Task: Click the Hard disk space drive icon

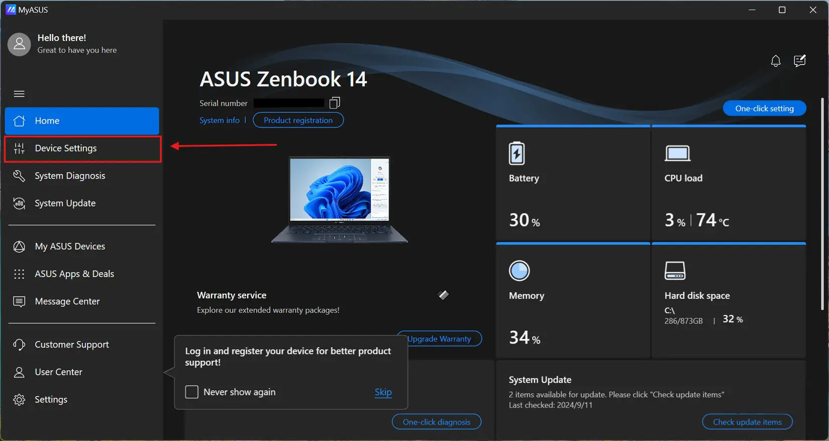Action: click(675, 271)
